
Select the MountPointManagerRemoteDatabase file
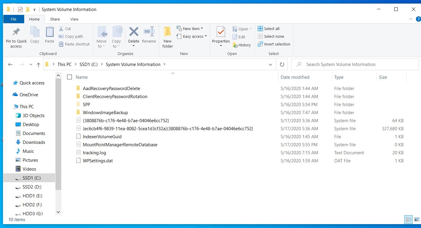coord(120,144)
